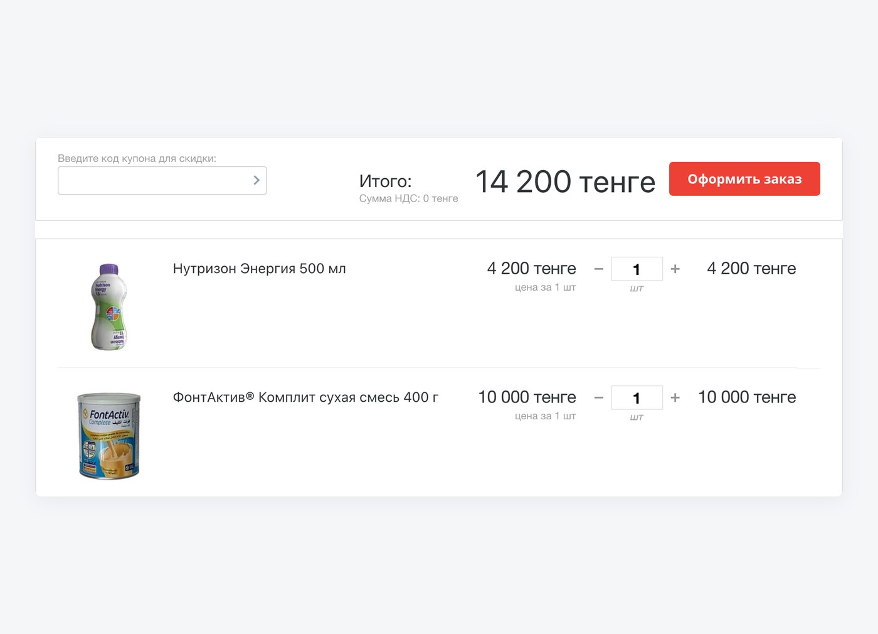The image size is (878, 634).
Task: Increase quantity of ФонтАктив Комплит
Action: [675, 397]
